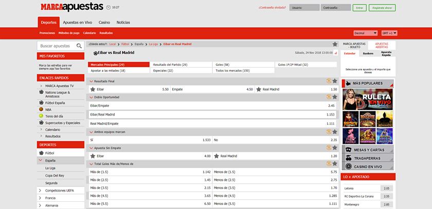Bet on Empate at 4.50

(212, 89)
